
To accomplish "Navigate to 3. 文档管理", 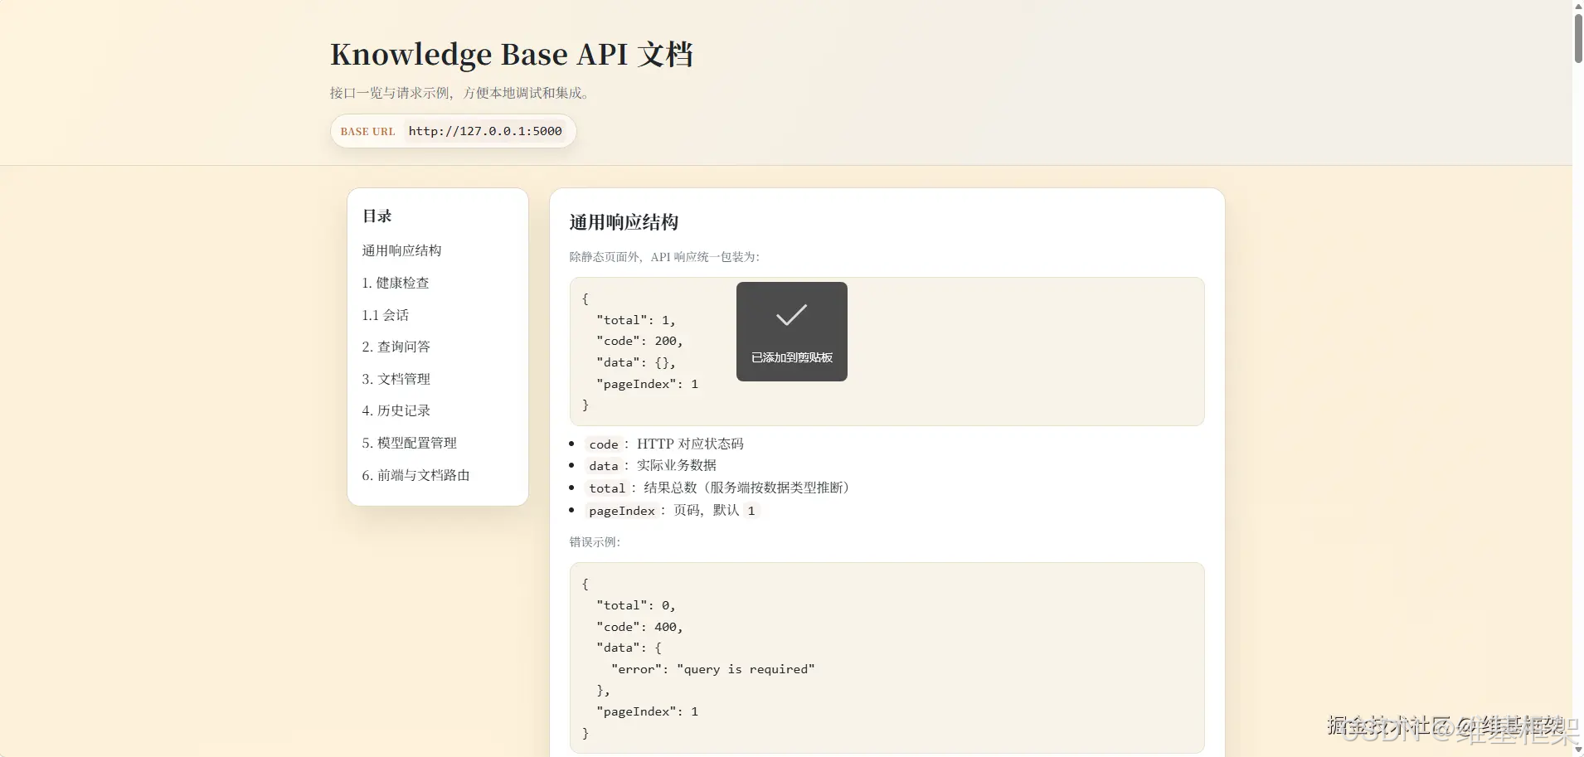I will tap(396, 379).
